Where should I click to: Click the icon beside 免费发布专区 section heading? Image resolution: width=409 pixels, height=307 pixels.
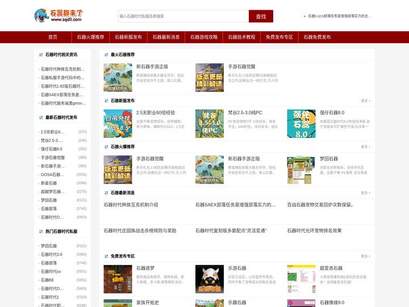coord(106,256)
